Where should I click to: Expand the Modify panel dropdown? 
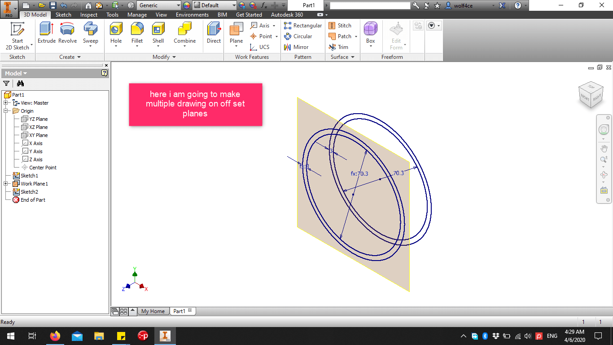click(x=164, y=57)
